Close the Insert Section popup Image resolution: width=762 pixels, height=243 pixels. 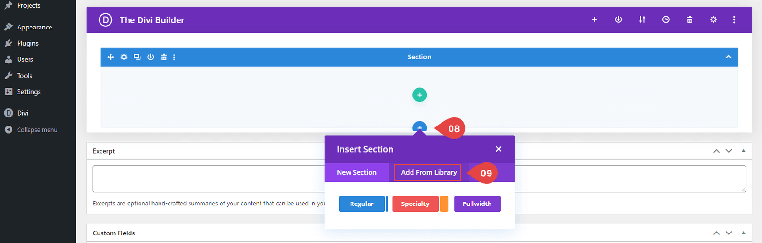(x=499, y=149)
